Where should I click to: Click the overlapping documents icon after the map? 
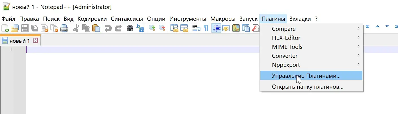(246, 28)
